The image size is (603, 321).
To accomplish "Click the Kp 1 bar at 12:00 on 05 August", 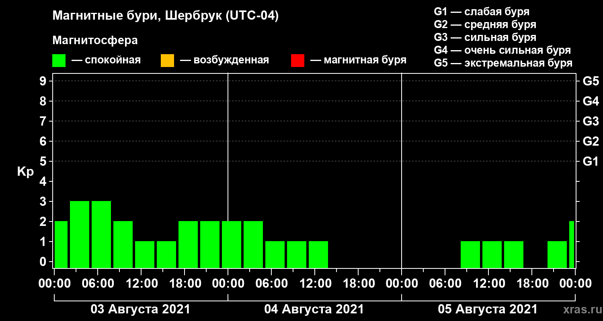I will coord(492,254).
